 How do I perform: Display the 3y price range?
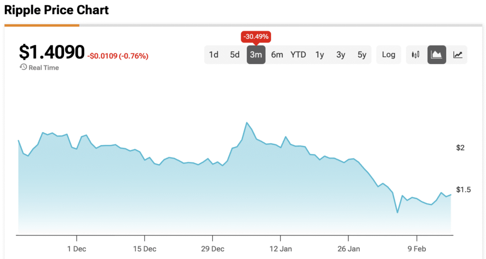pyautogui.click(x=341, y=55)
